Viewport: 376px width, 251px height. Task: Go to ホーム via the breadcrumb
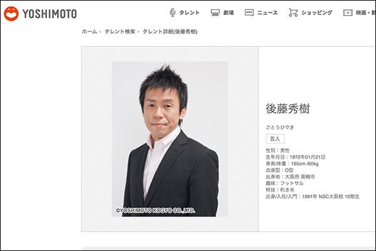click(89, 31)
